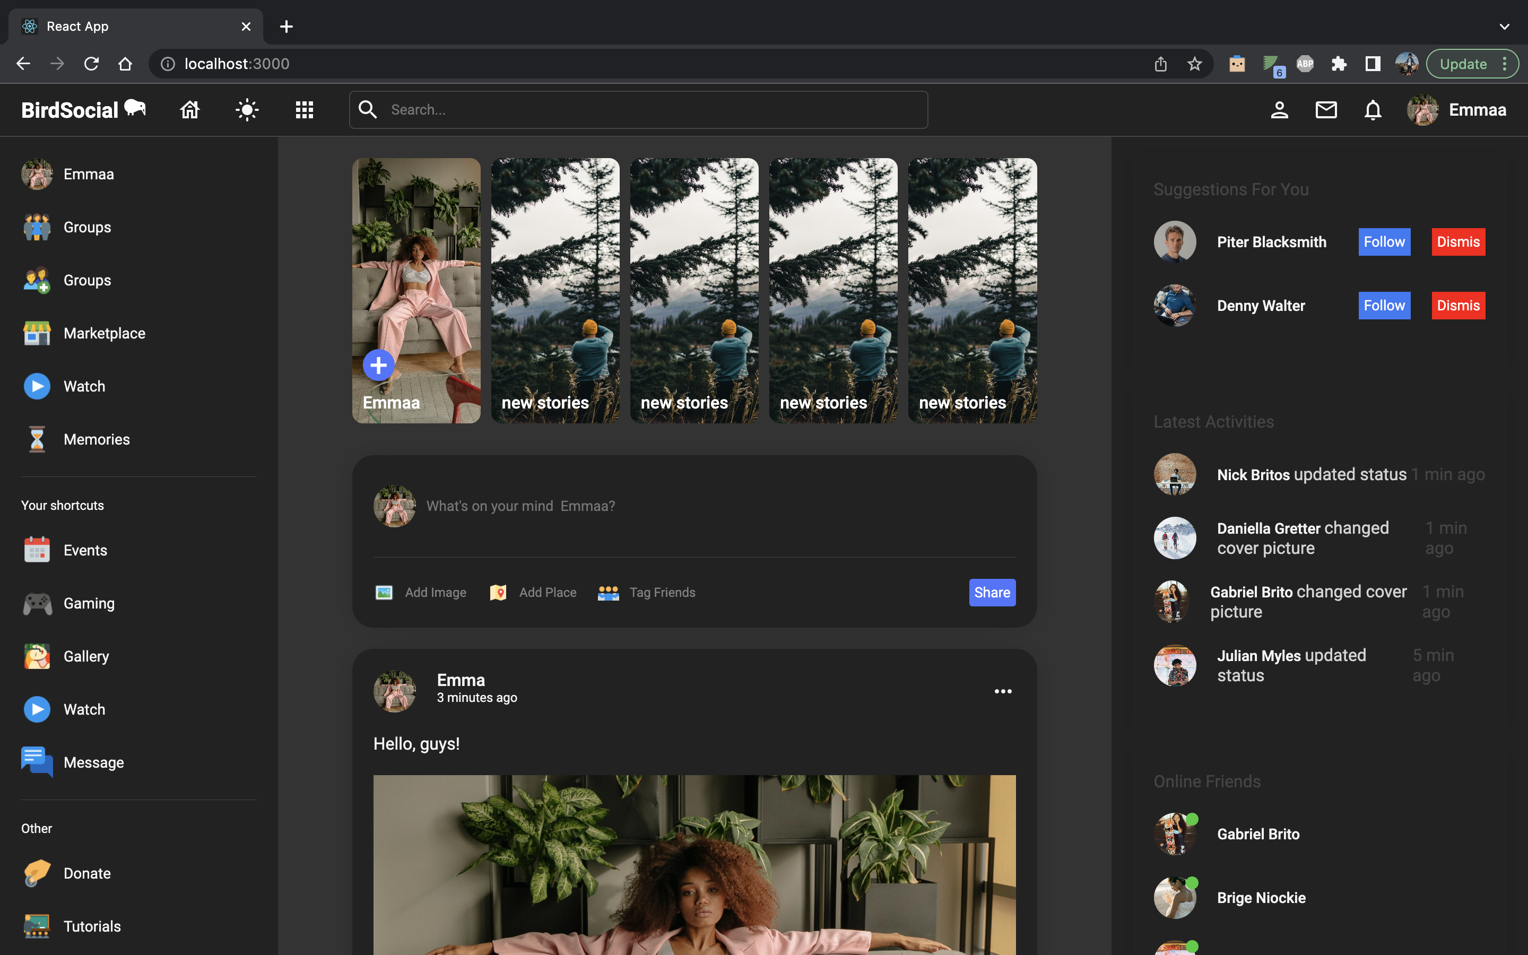Click the notifications bell icon
The height and width of the screenshot is (955, 1528).
tap(1372, 109)
